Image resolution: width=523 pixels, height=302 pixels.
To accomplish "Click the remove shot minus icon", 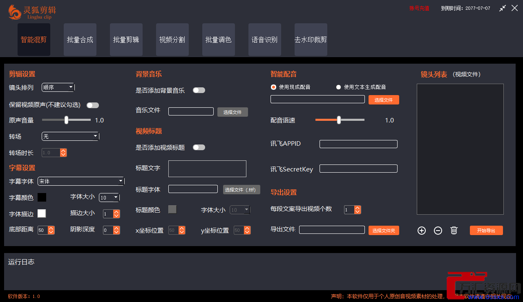I will [x=438, y=231].
